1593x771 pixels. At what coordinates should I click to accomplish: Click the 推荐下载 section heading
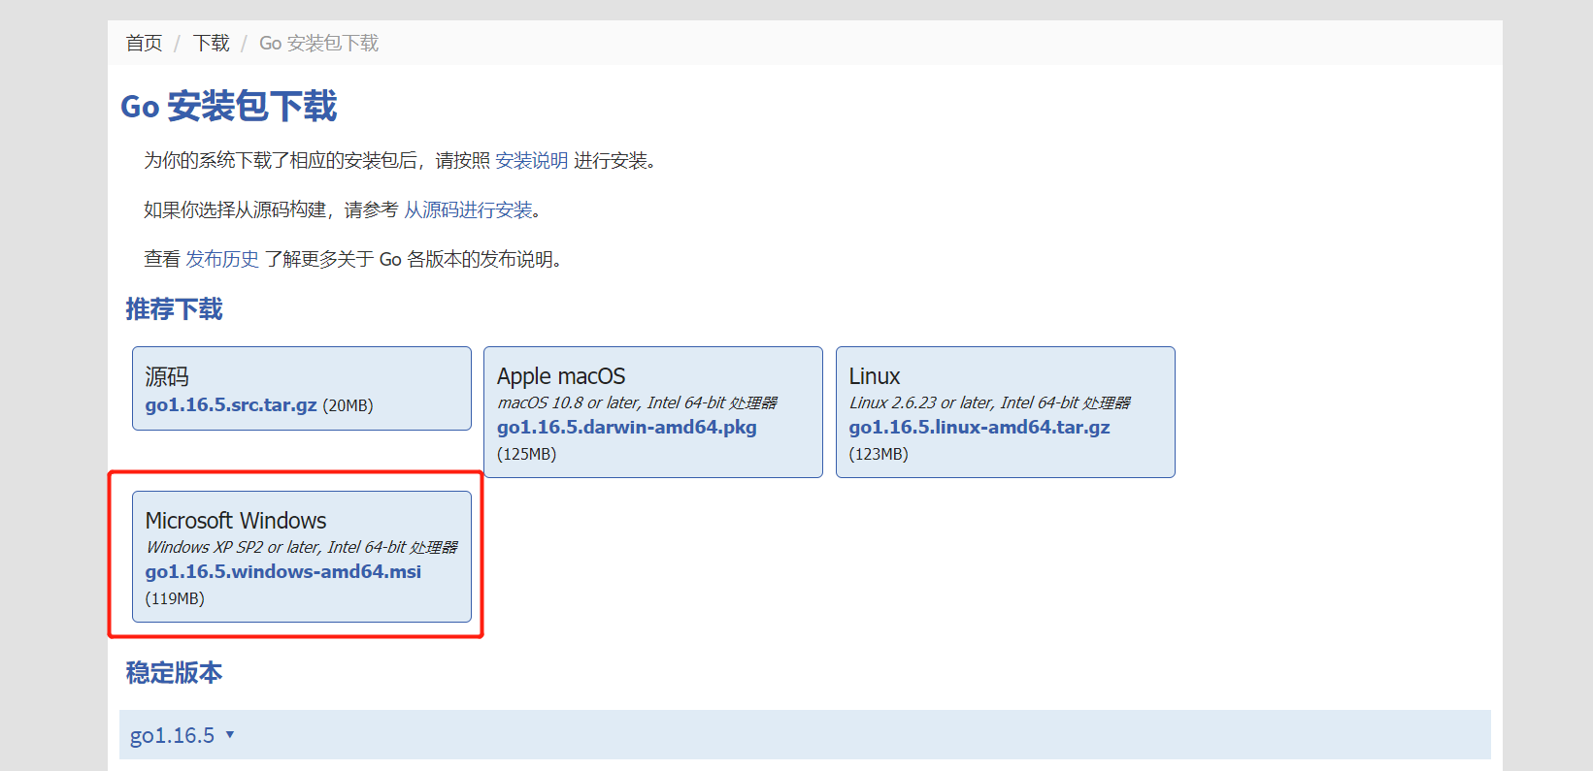click(174, 309)
